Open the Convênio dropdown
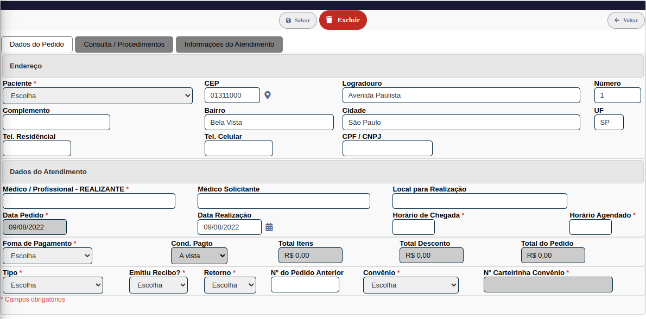This screenshot has width=646, height=319. click(411, 285)
